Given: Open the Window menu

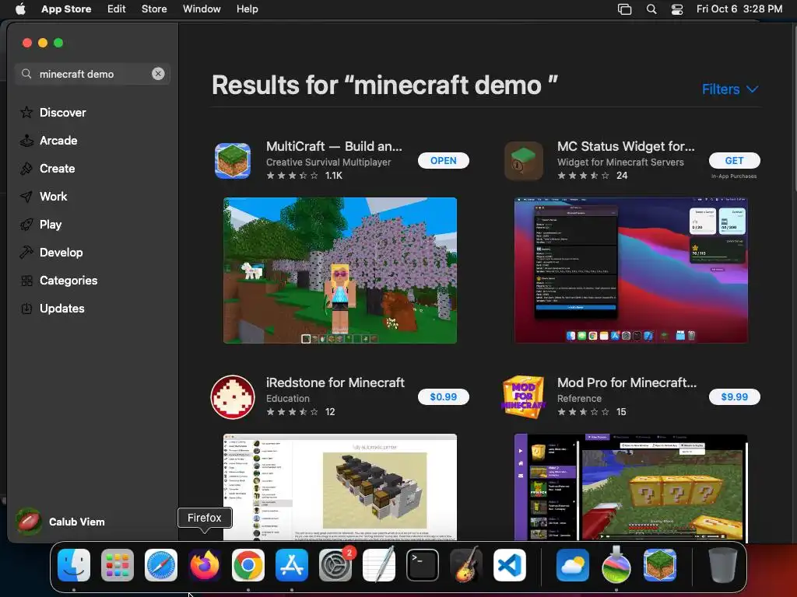Looking at the screenshot, I should tap(202, 9).
